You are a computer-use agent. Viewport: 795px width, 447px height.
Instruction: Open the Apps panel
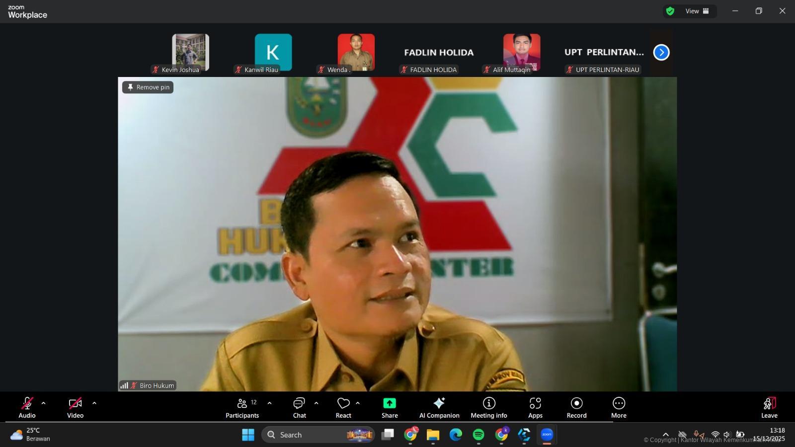click(x=535, y=408)
